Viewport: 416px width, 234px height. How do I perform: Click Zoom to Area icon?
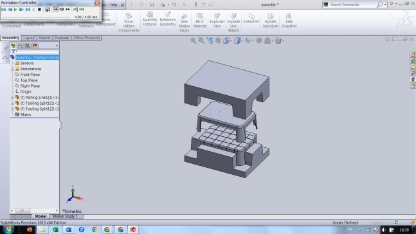coord(201,40)
